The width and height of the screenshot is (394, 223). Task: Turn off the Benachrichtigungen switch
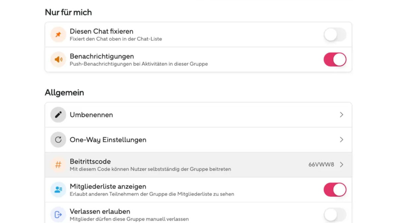[335, 60]
